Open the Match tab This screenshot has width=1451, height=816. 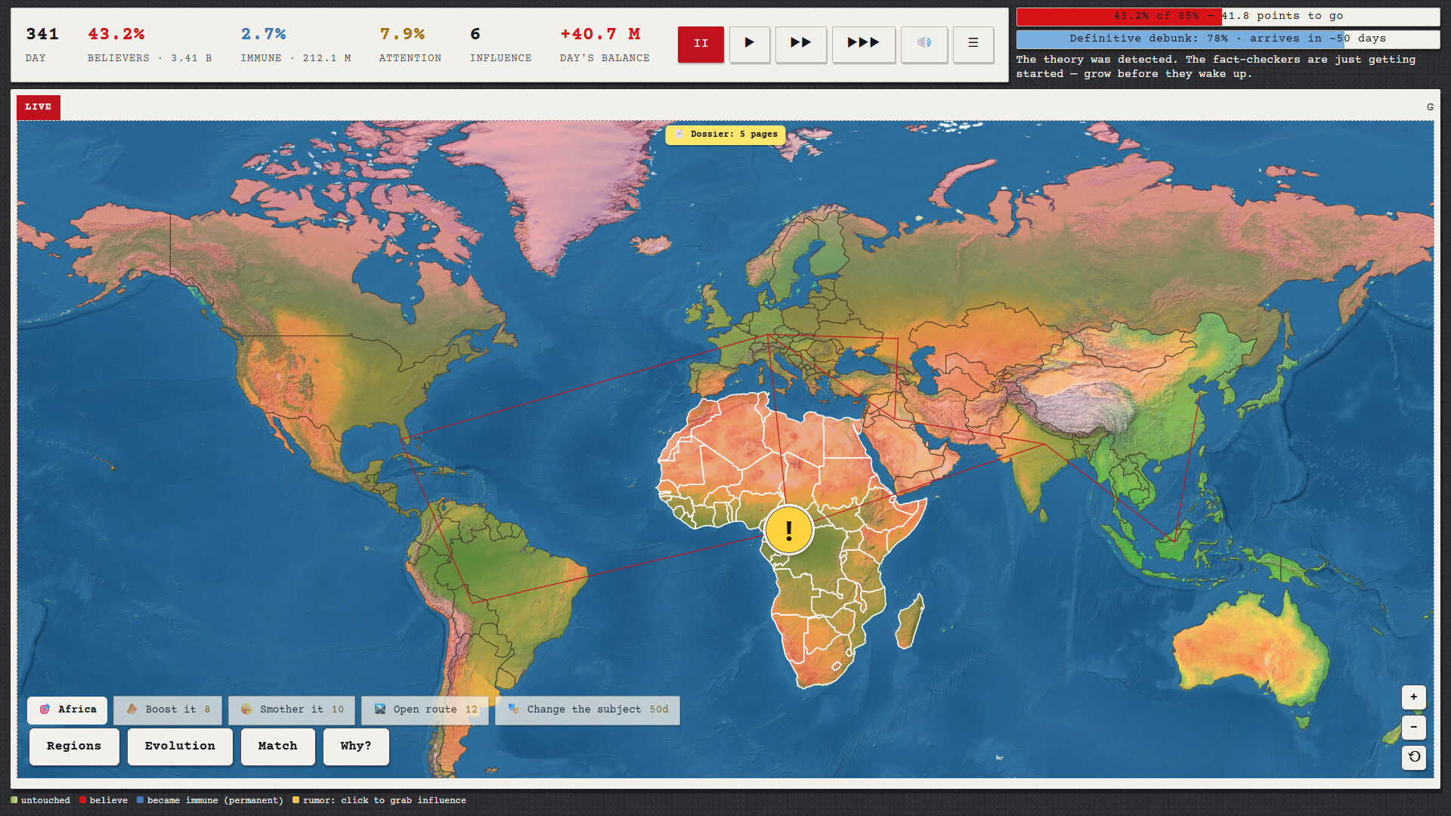[x=277, y=746]
